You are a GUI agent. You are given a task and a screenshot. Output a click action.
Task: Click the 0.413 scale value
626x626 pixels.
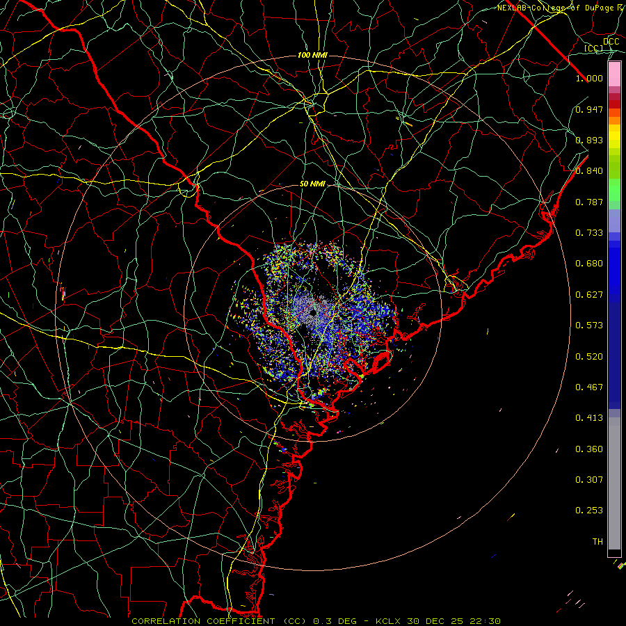coord(589,418)
